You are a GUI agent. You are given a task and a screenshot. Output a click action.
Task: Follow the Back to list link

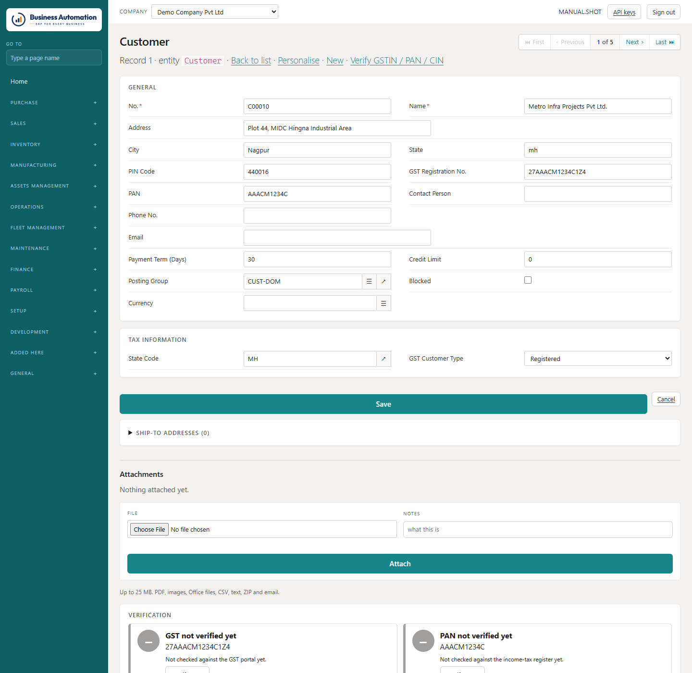click(x=251, y=61)
